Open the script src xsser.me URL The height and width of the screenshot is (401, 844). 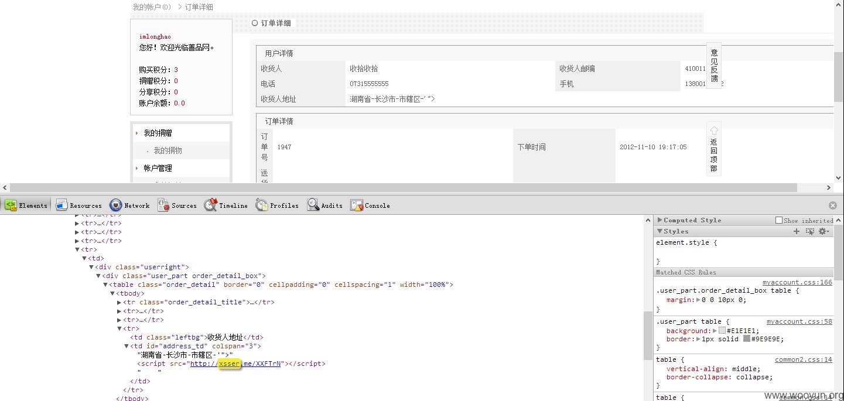(235, 364)
